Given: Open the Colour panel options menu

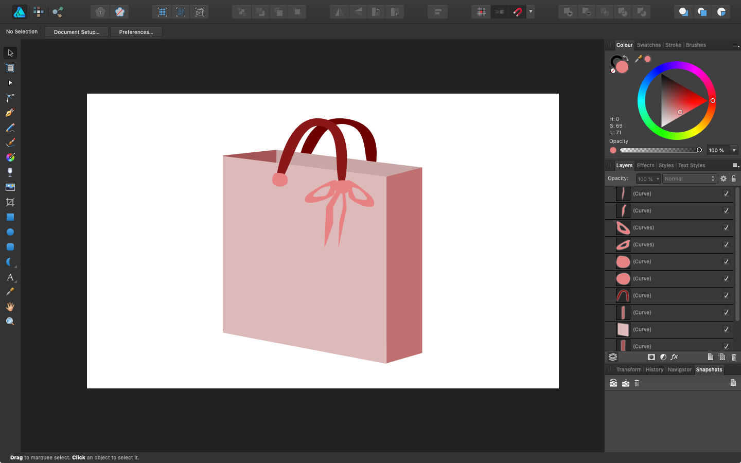Looking at the screenshot, I should click(735, 45).
